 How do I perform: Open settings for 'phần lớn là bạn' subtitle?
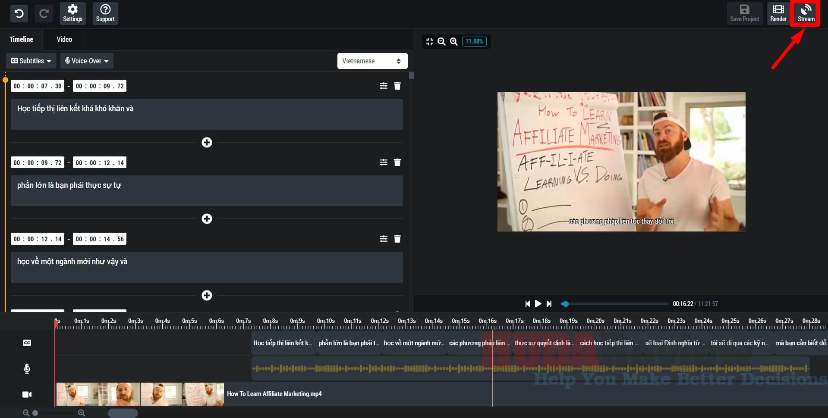[x=383, y=162]
